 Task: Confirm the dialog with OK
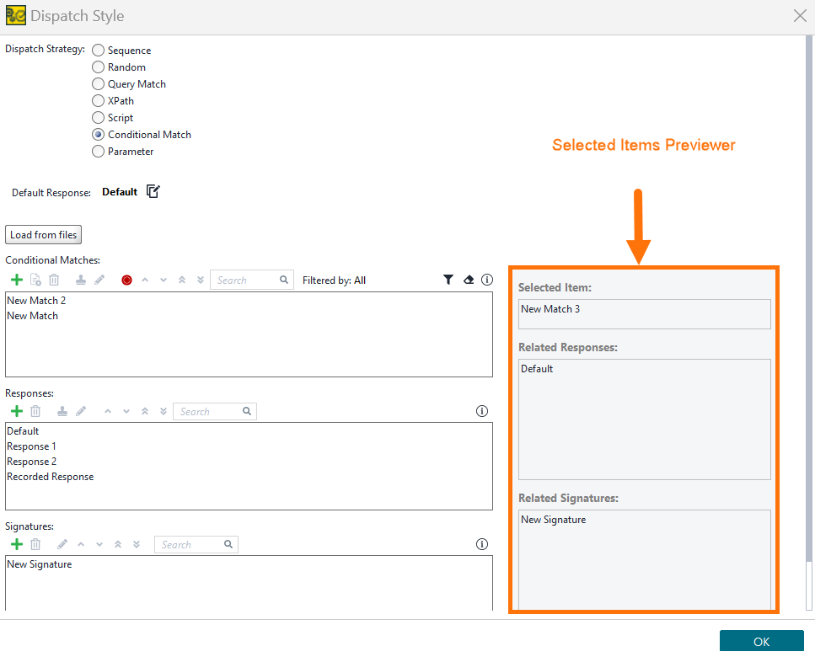pos(760,641)
